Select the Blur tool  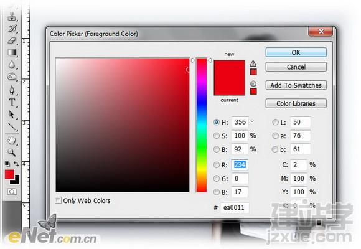(x=12, y=65)
